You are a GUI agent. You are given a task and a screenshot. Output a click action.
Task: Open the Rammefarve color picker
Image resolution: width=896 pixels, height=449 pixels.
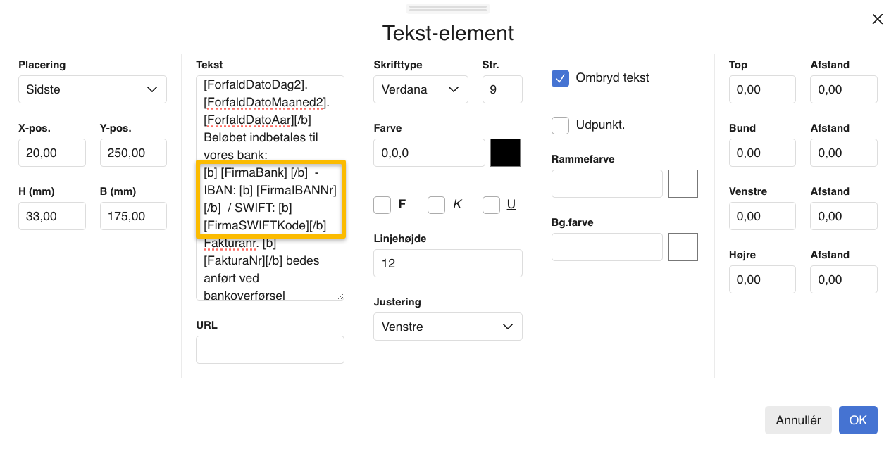683,184
